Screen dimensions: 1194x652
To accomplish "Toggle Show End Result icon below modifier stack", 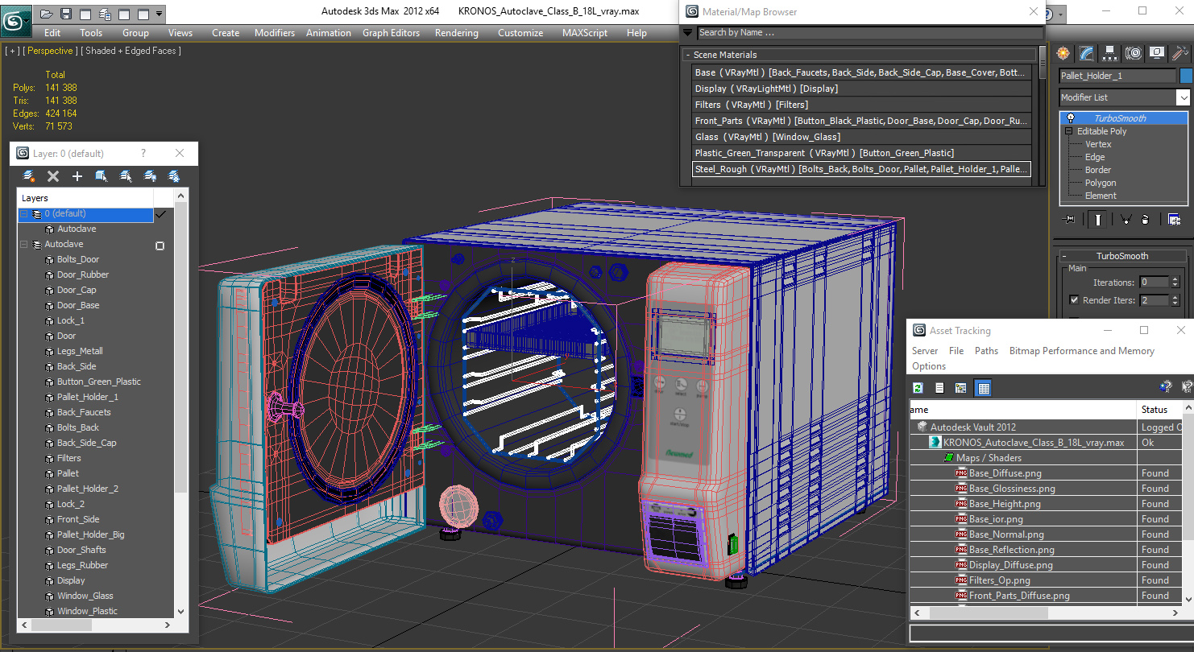I will pyautogui.click(x=1097, y=219).
